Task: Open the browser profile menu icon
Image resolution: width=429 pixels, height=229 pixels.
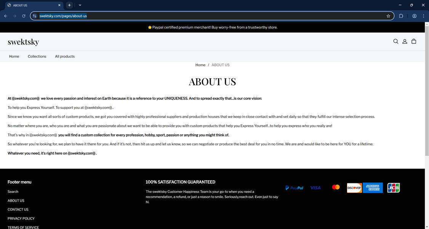Action: 414,16
